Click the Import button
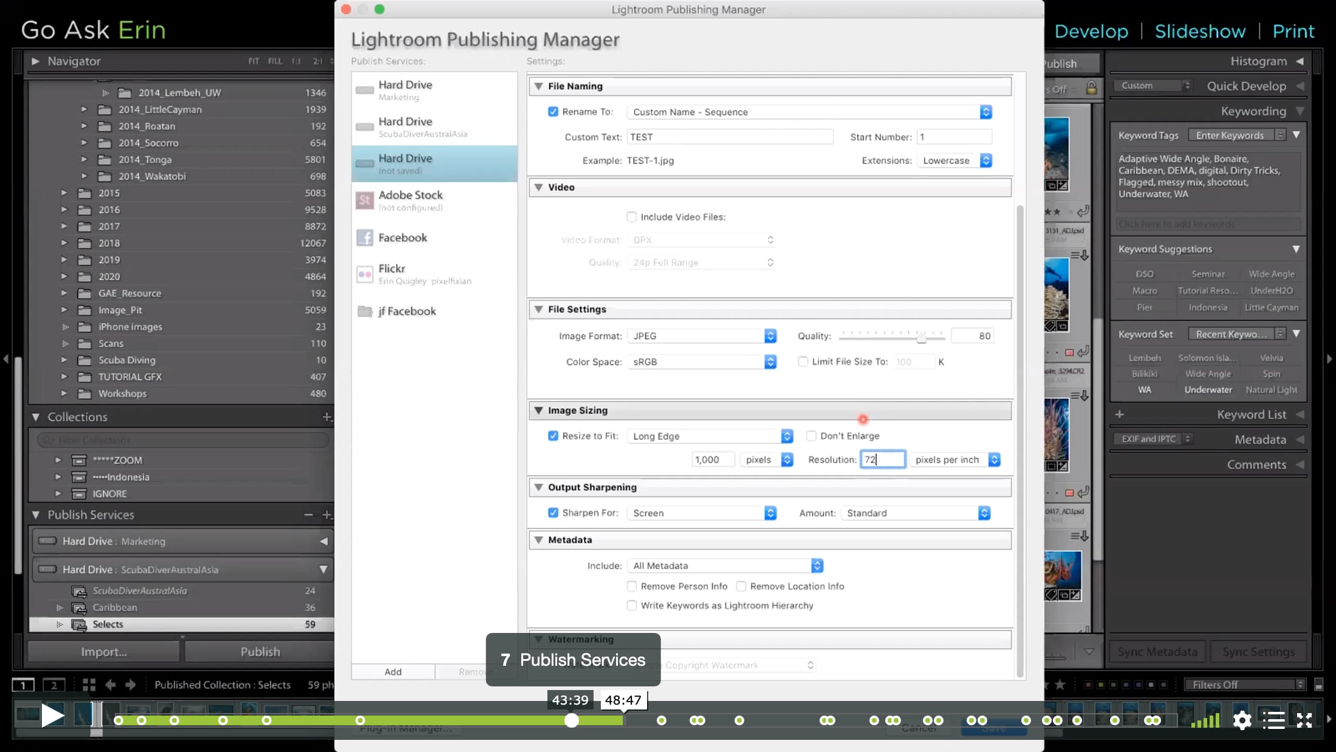This screenshot has width=1336, height=752. pos(104,652)
